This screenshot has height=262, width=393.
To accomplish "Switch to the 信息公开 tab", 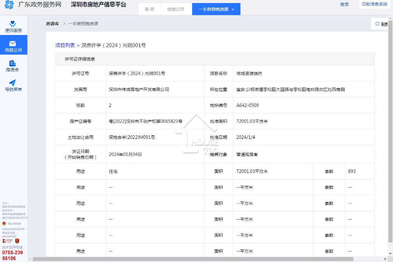I will click(x=176, y=9).
